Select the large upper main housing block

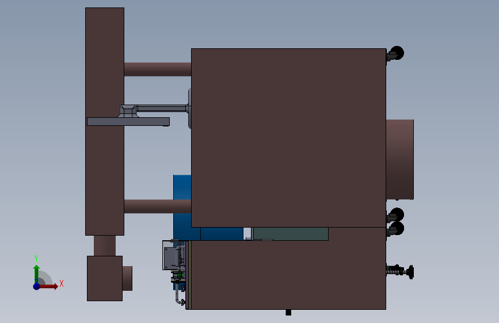click(x=288, y=138)
